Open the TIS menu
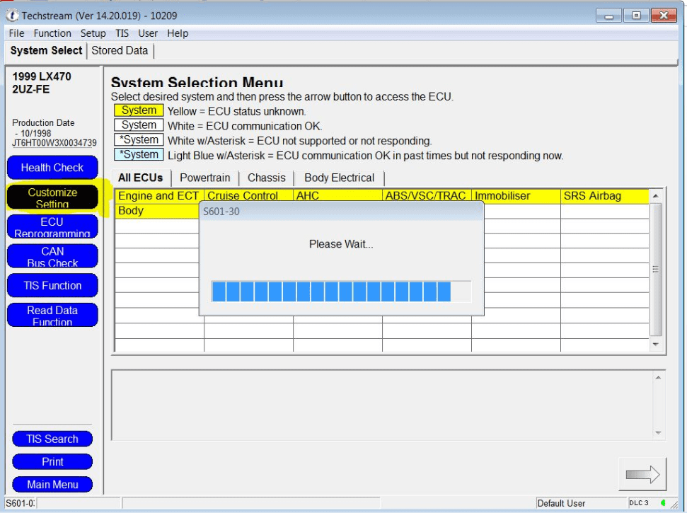This screenshot has height=513, width=687. click(x=122, y=33)
